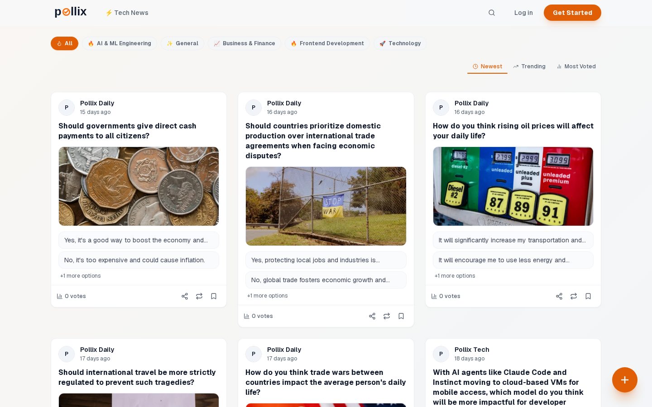Image resolution: width=652 pixels, height=407 pixels.
Task: Open the Stop War fence image
Action: click(326, 206)
